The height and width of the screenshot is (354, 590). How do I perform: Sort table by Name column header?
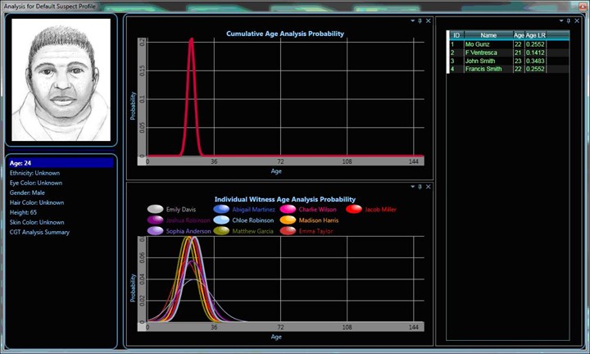pyautogui.click(x=488, y=35)
